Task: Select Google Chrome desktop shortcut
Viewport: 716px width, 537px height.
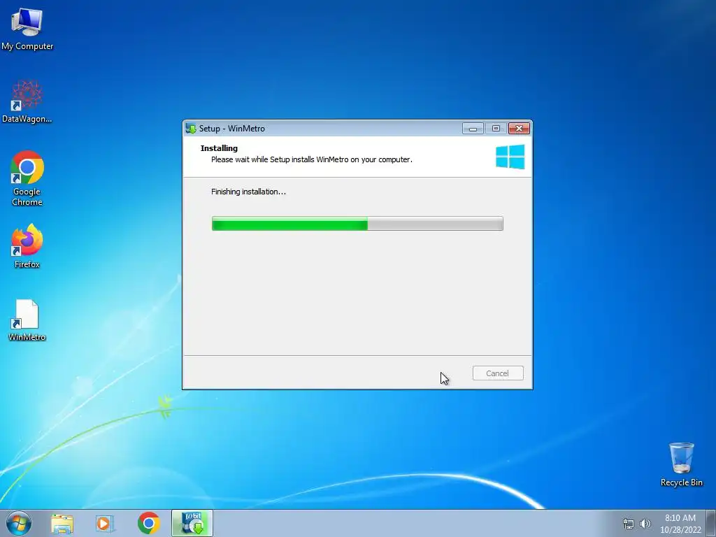Action: tap(27, 178)
